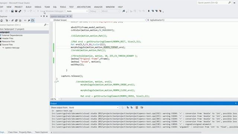Click the Save file toolbar icon

12,11
